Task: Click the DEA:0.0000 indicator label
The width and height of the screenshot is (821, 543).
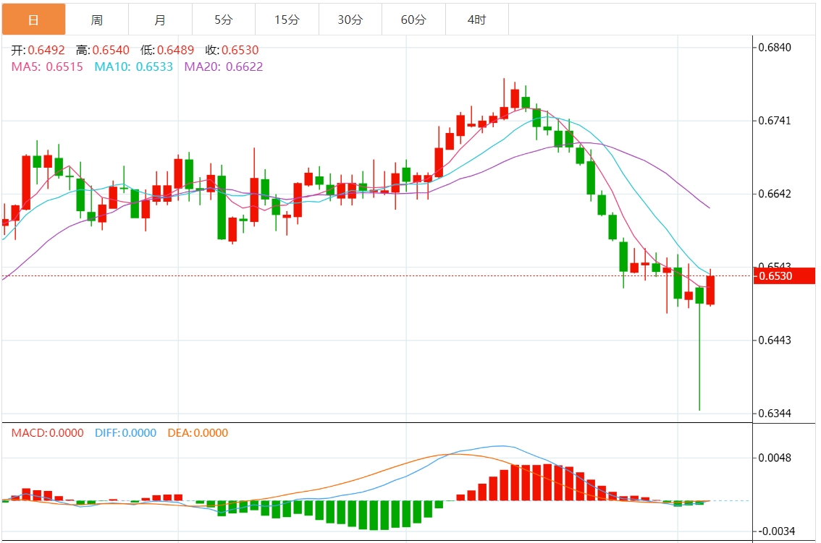Action: click(x=198, y=433)
